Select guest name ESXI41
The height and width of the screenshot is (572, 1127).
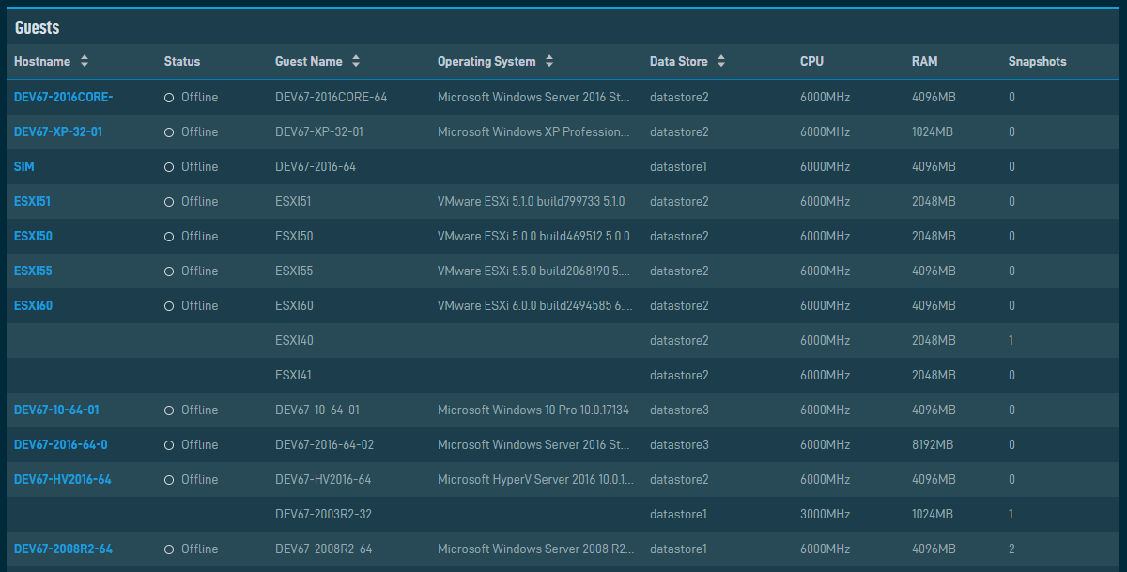[x=293, y=375]
